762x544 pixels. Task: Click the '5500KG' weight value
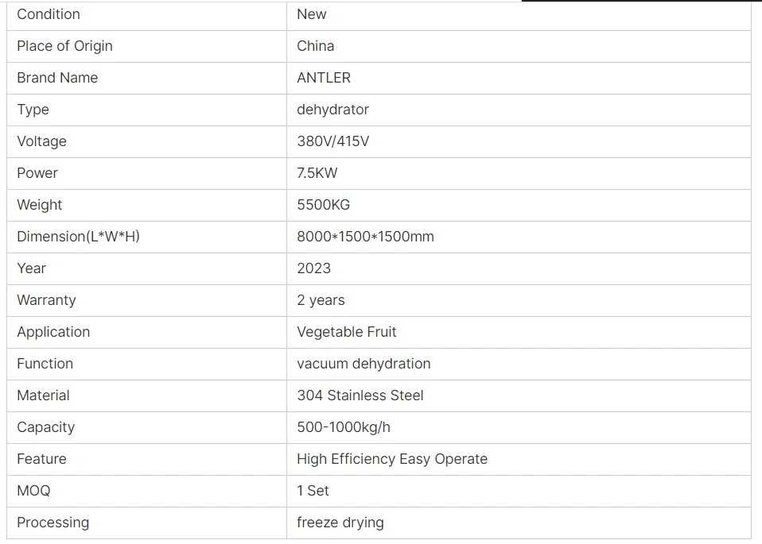323,205
